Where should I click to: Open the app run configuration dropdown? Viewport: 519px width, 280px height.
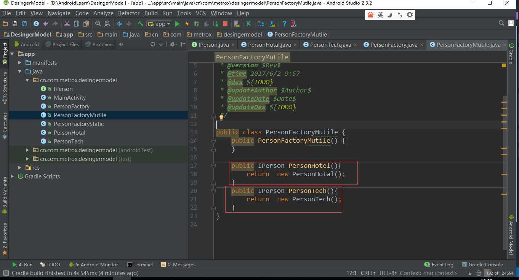click(159, 24)
